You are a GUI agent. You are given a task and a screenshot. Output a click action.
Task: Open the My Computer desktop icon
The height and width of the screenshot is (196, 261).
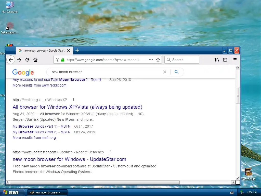tap(10, 7)
